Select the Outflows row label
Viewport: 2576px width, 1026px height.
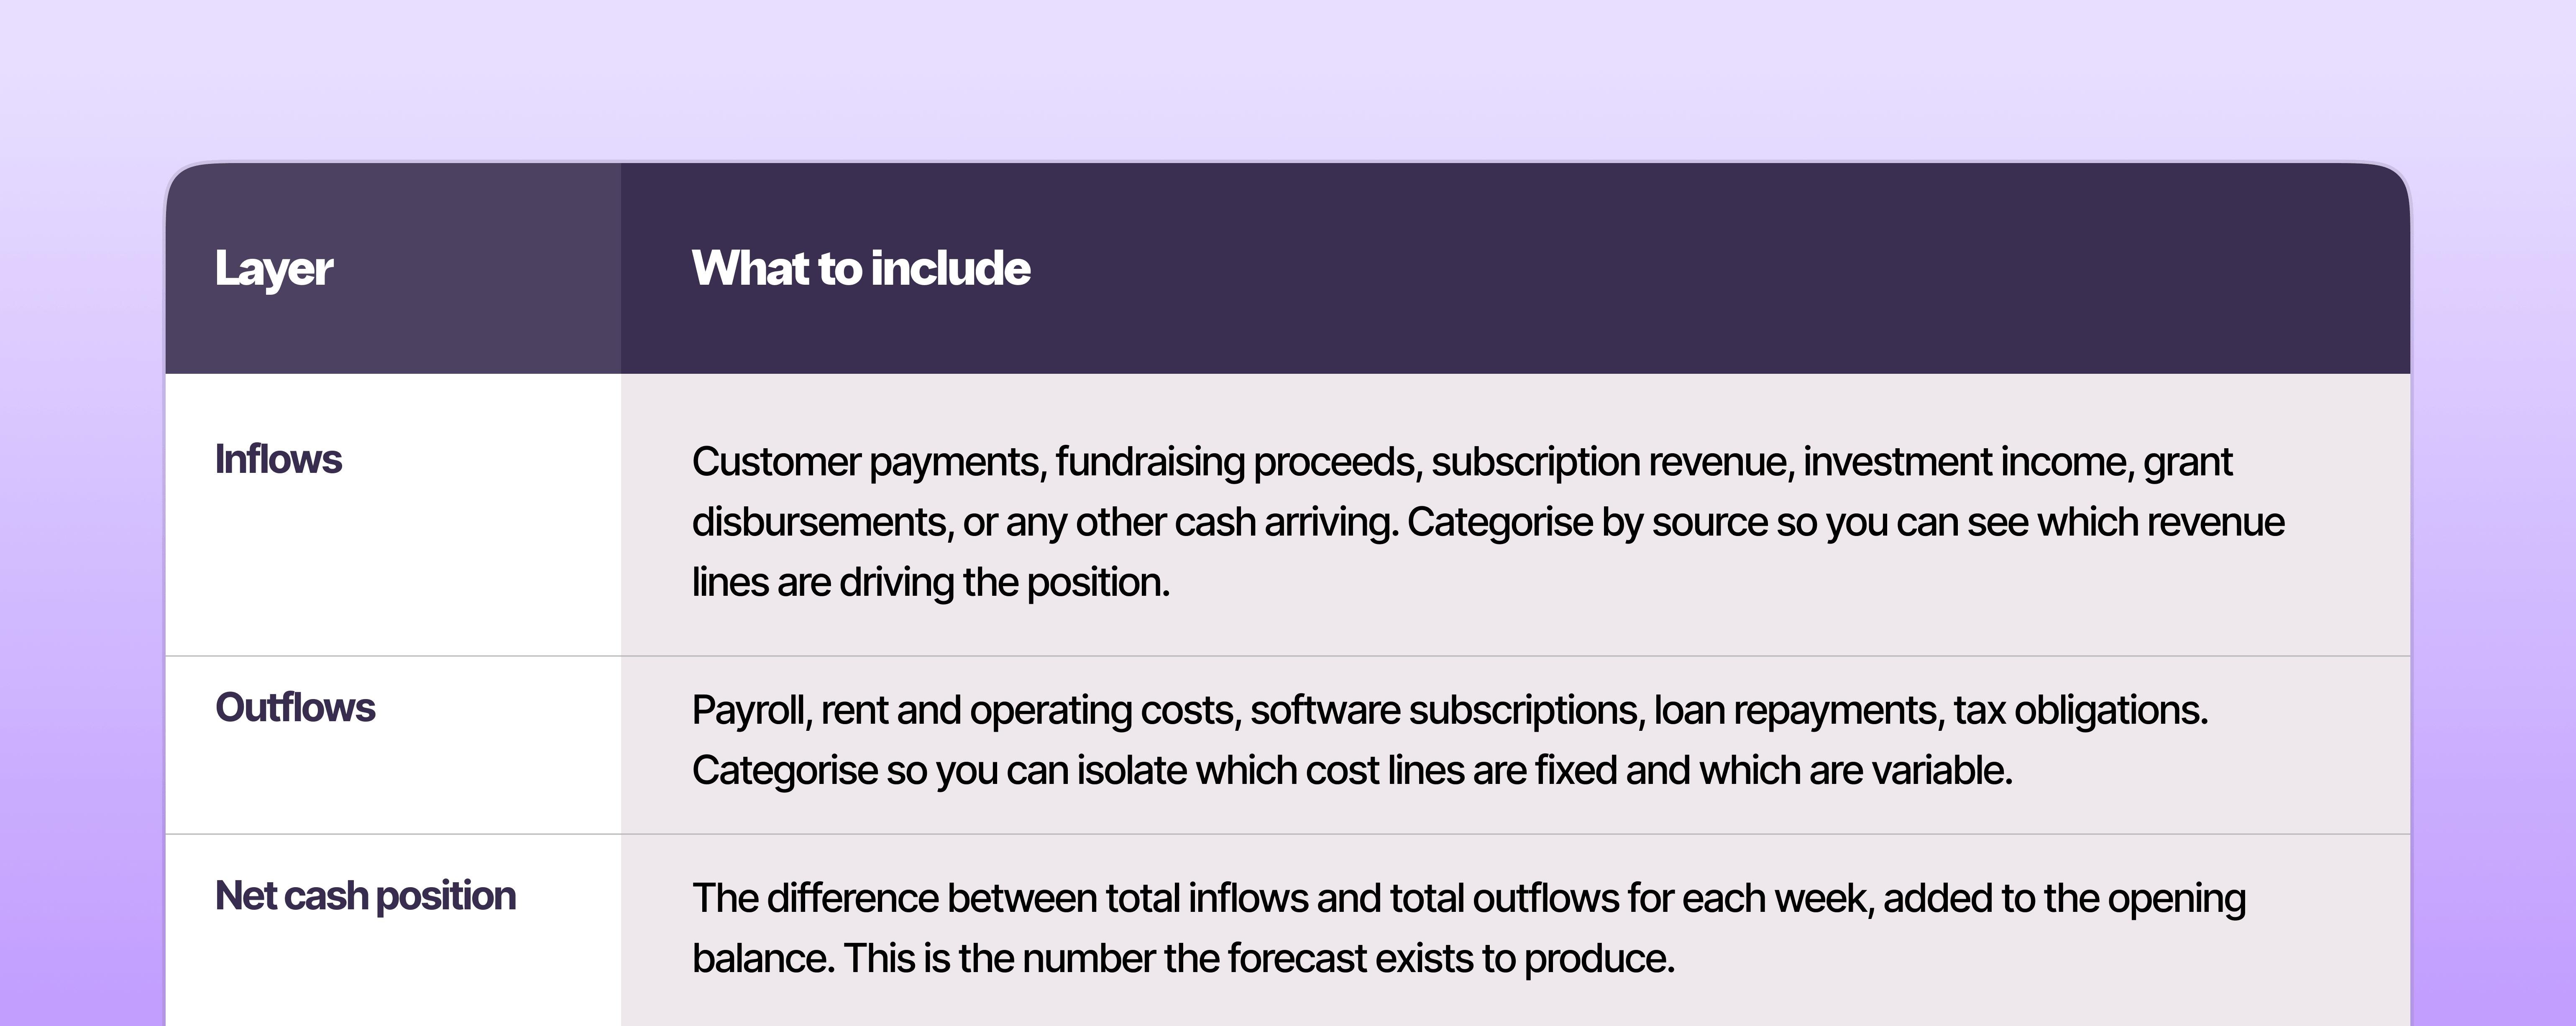pos(295,707)
